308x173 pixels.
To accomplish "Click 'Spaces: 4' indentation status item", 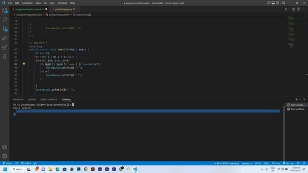I will pyautogui.click(x=247, y=163).
